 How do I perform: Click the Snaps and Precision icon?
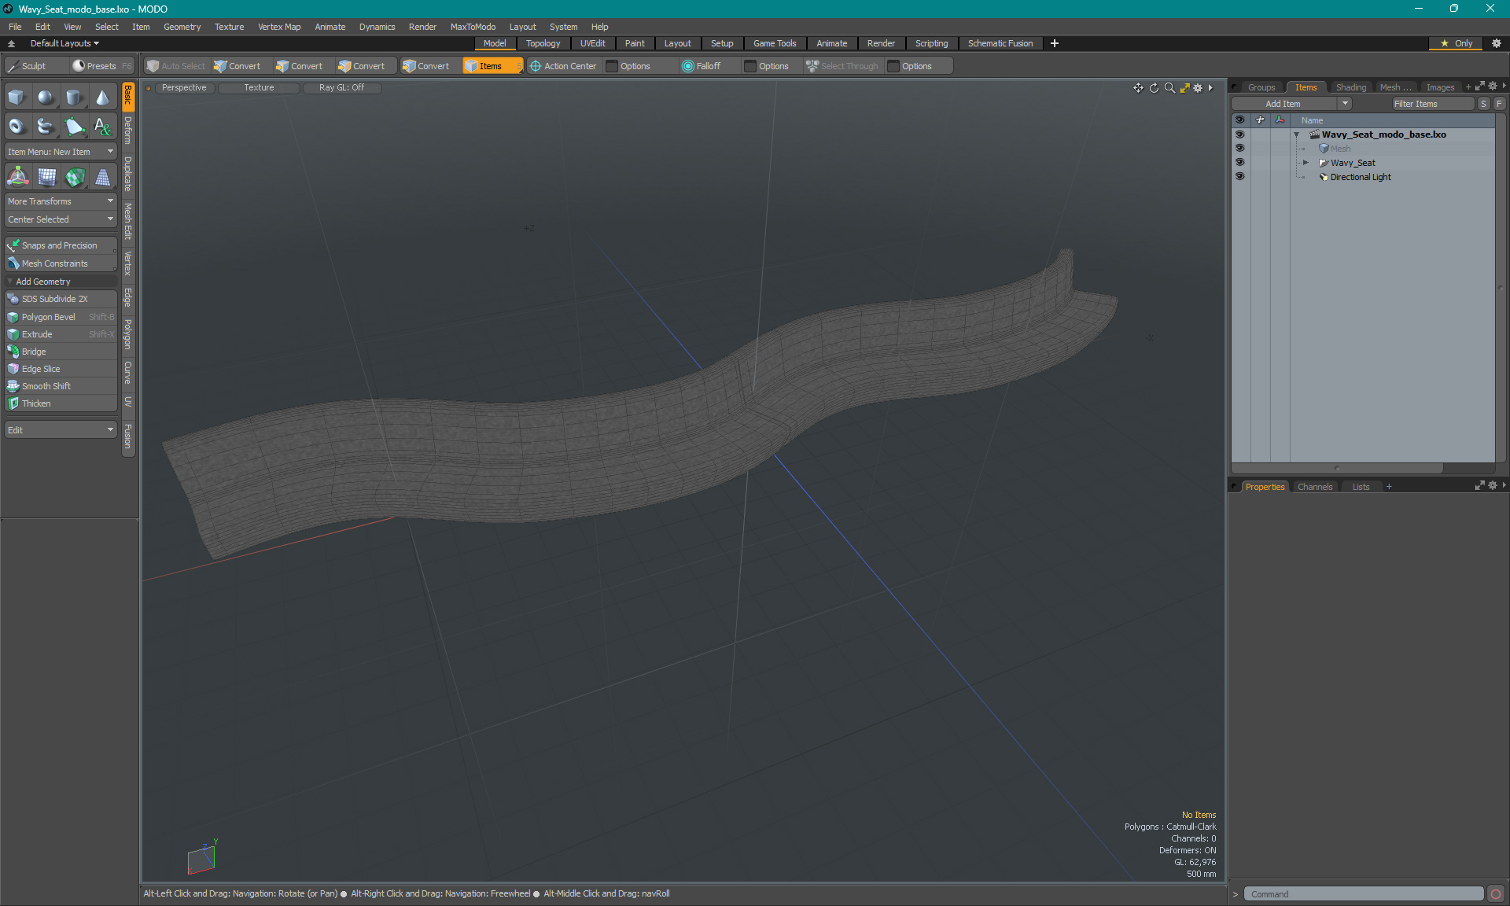tap(13, 244)
